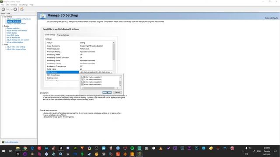
Task: Open the green NVIDIA taskbar icon
Action: [x=75, y=148]
